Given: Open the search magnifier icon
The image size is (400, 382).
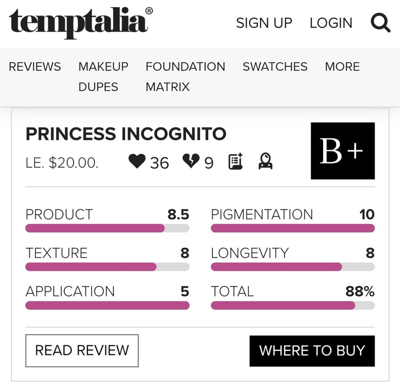Looking at the screenshot, I should tap(380, 23).
